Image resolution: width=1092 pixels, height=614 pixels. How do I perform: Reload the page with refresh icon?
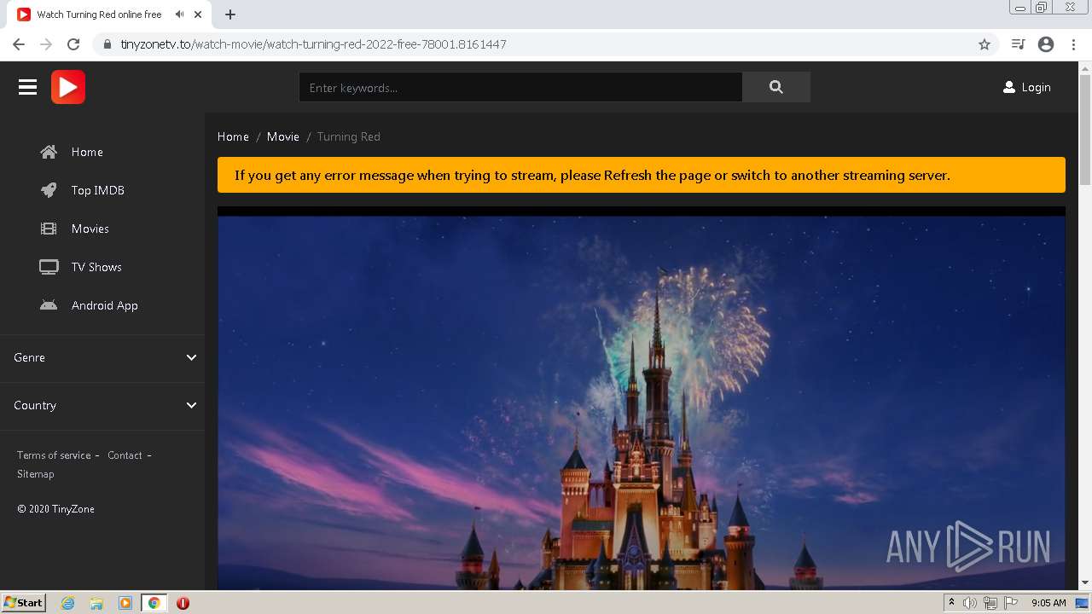(73, 44)
